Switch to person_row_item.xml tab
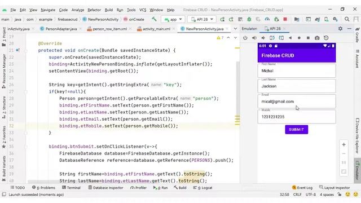 (x=109, y=29)
